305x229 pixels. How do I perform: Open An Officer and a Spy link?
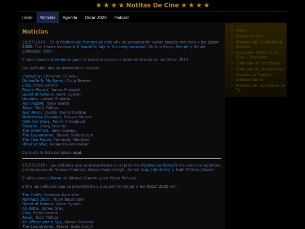pyautogui.click(x=42, y=222)
